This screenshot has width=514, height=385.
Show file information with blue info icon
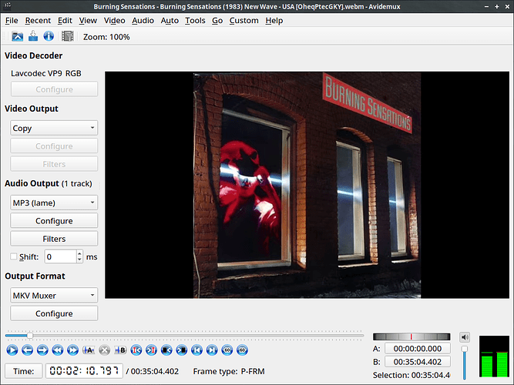pyautogui.click(x=49, y=36)
